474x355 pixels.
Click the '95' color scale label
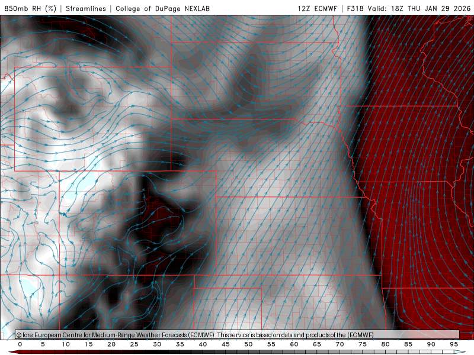click(x=454, y=344)
